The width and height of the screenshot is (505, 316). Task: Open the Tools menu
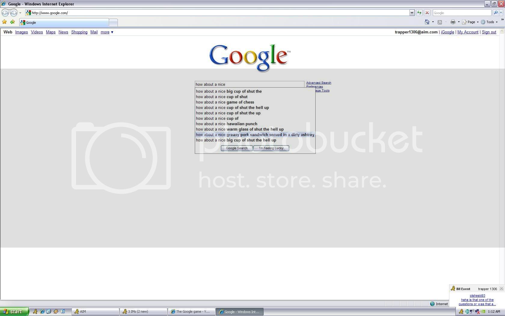(x=489, y=22)
